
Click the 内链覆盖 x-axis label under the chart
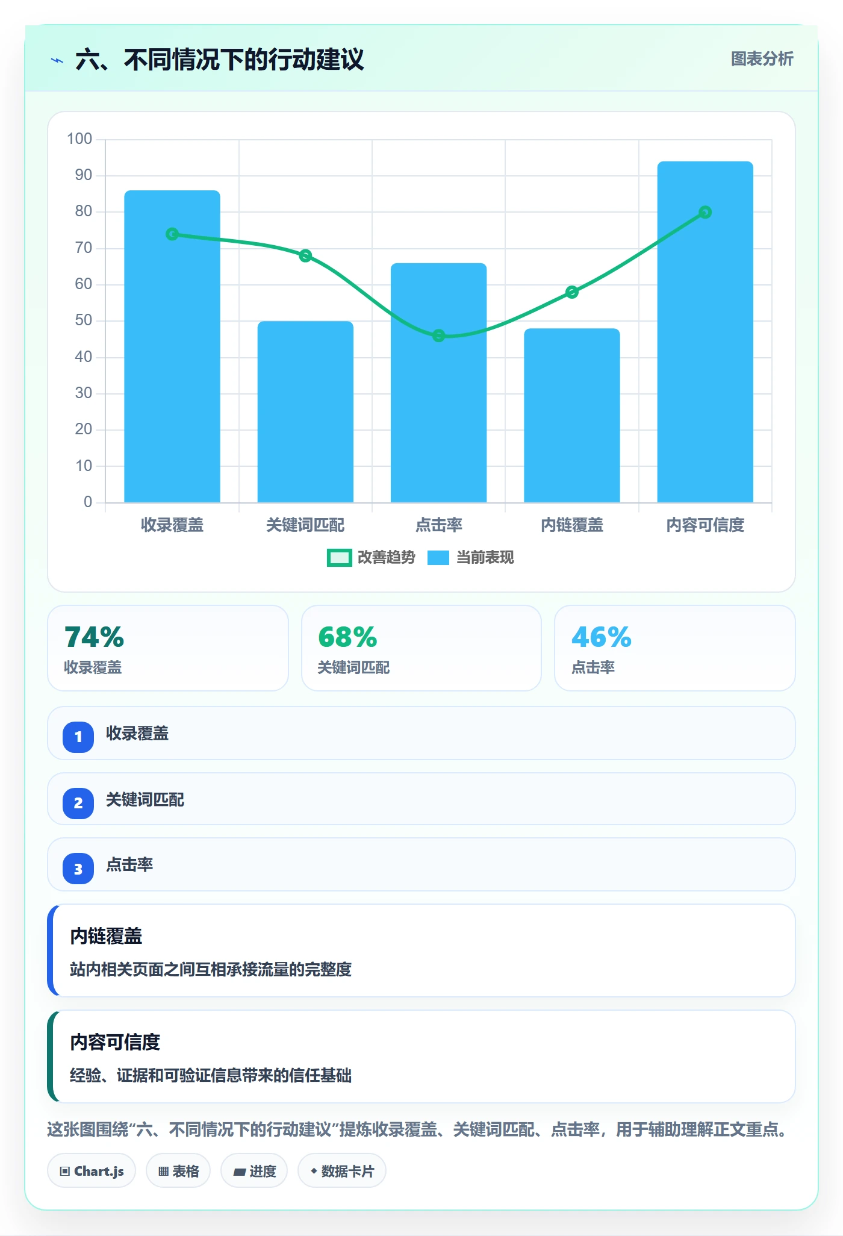572,525
